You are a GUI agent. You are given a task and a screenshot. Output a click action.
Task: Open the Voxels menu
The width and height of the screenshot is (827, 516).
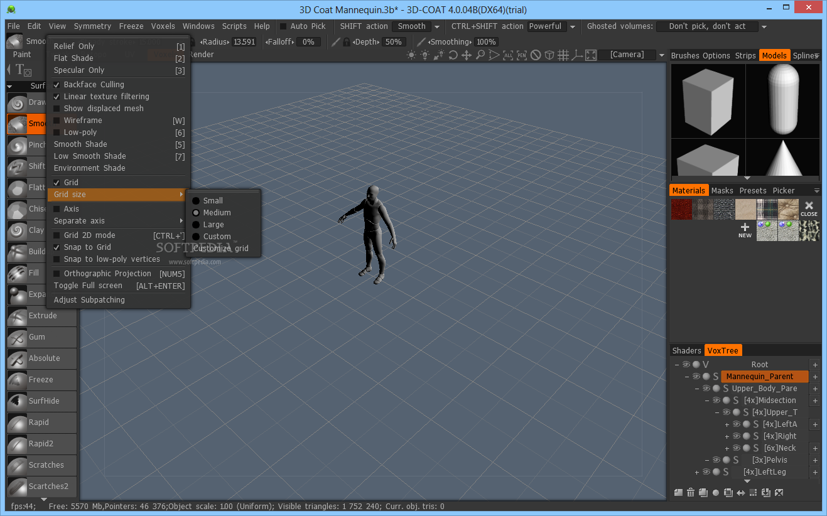[x=163, y=26]
